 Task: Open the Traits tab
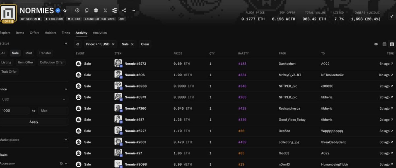pyautogui.click(x=66, y=33)
